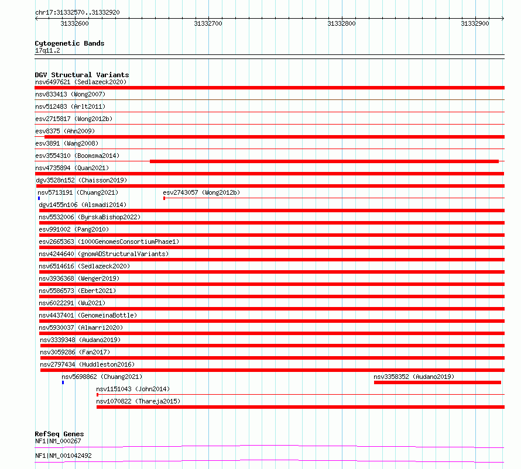Click nsv2797434 (Huddleston2016) label
Viewport: 521px width, 469px height.
87,364
